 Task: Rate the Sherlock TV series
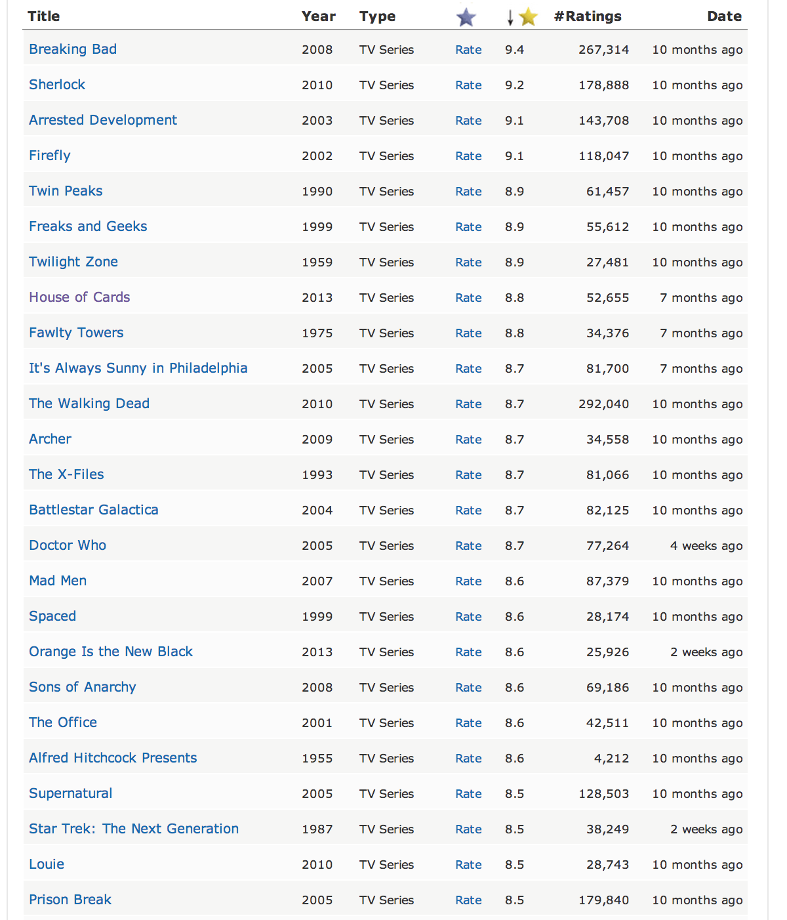(468, 85)
